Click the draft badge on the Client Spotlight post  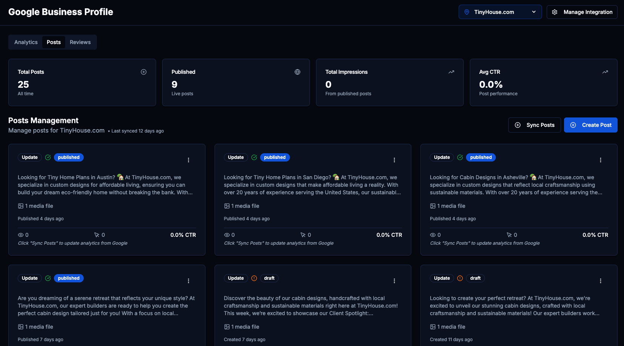point(269,278)
